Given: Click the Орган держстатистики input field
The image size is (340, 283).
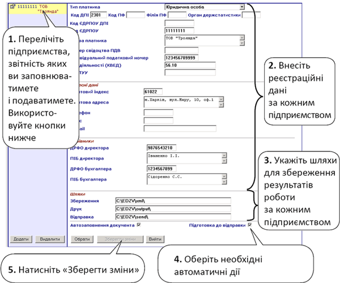Looking at the screenshot, I should coord(251,15).
